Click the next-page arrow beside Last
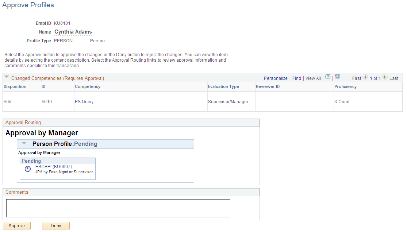This screenshot has height=232, width=407. tap(385, 78)
